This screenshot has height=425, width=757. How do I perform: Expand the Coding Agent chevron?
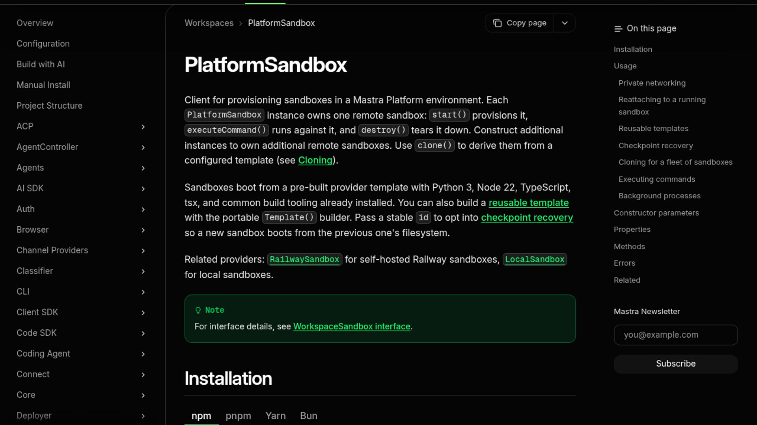[x=143, y=354]
